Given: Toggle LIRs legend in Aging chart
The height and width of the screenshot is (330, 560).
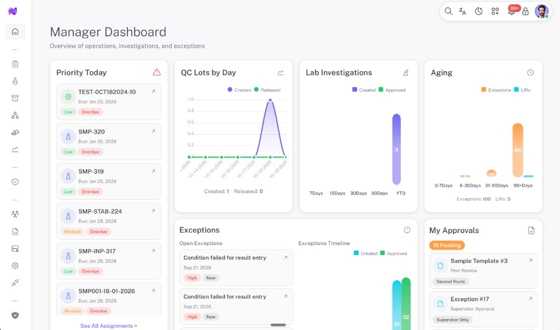Looking at the screenshot, I should coord(522,90).
